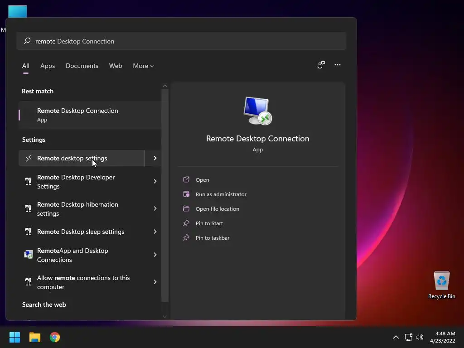
Task: Open the clock and date flyout
Action: [442, 337]
